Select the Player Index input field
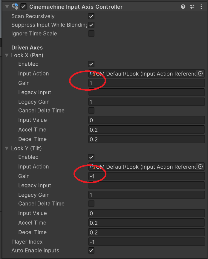208x259 pixels. pos(146,242)
